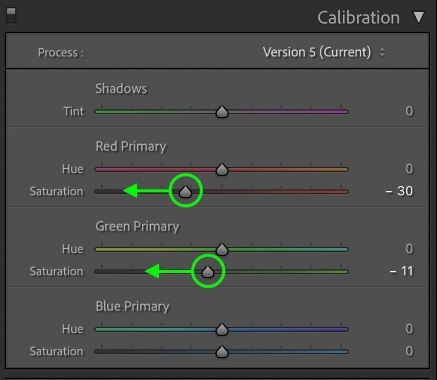
Task: Click the Blue Primary Hue slider handle
Action: 222,329
